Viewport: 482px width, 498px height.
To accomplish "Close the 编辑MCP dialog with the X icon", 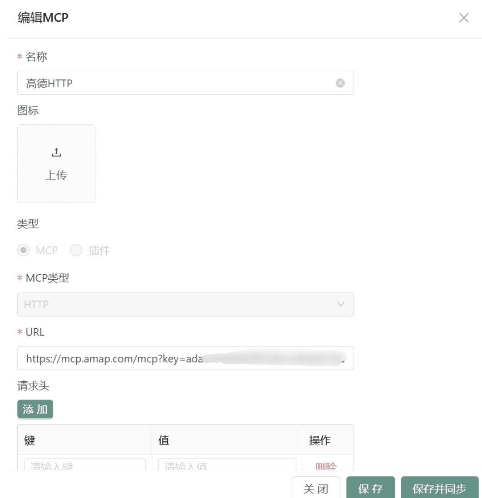I will [463, 18].
